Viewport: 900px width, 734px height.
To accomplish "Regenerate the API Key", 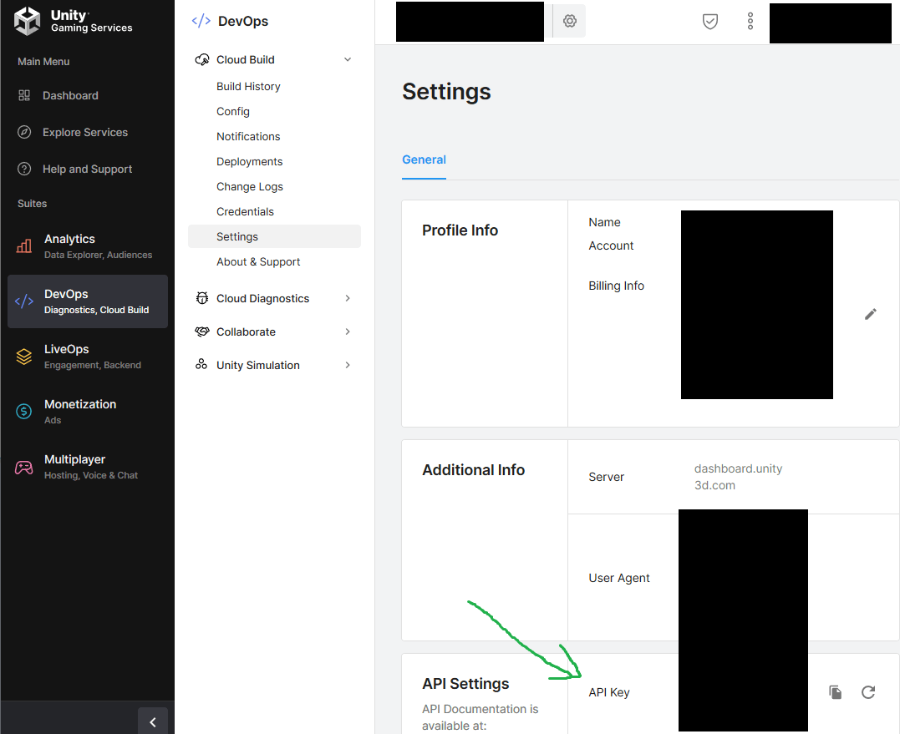I will click(x=868, y=692).
